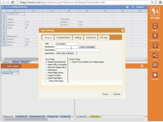Screen dimensions: 163x122
Task: Reload the browser page
Action: (x=13, y=2)
